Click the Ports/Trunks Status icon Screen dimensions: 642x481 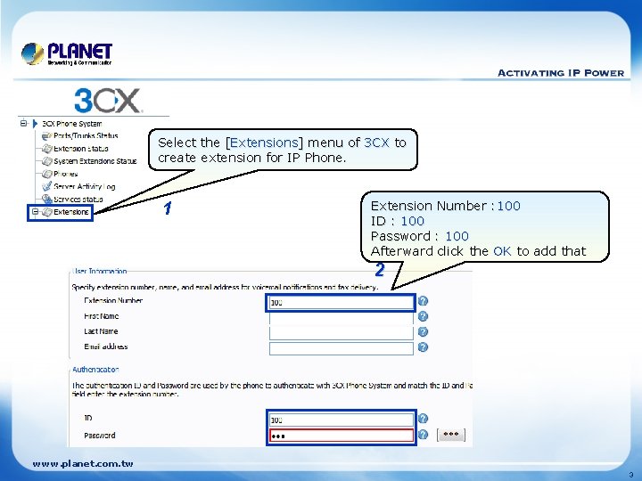(46, 136)
